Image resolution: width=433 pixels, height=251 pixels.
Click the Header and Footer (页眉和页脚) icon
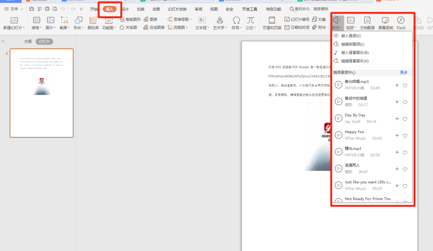point(272,21)
